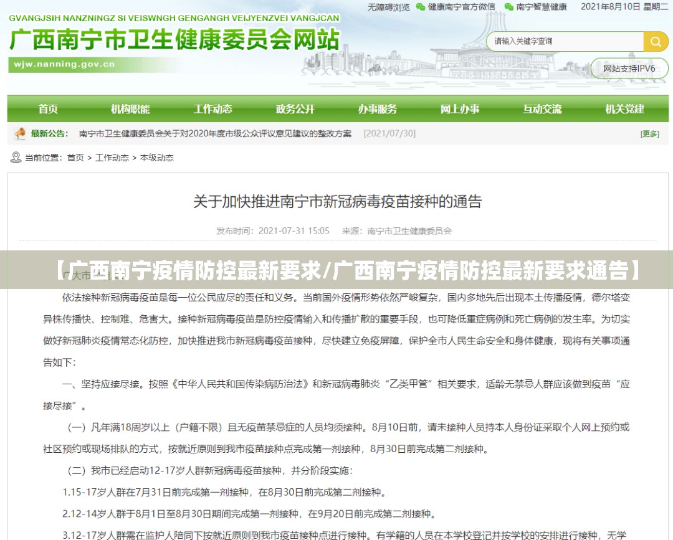
Task: Click the WeChat icon beside 健康南宁官方微信
Action: click(x=421, y=7)
